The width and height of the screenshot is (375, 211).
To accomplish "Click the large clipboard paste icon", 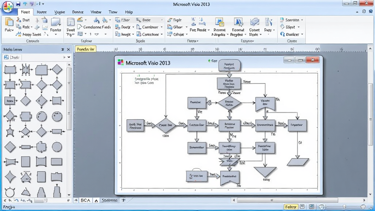I will [9, 22].
